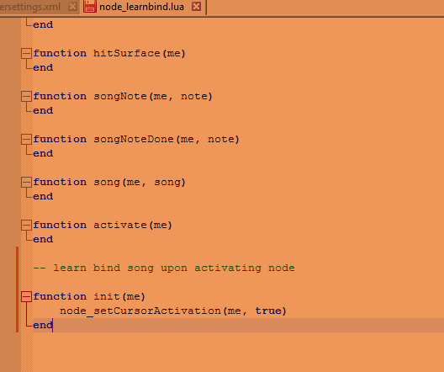Collapse the red init function fold marker
Image resolution: width=444 pixels, height=372 pixels.
[26, 296]
